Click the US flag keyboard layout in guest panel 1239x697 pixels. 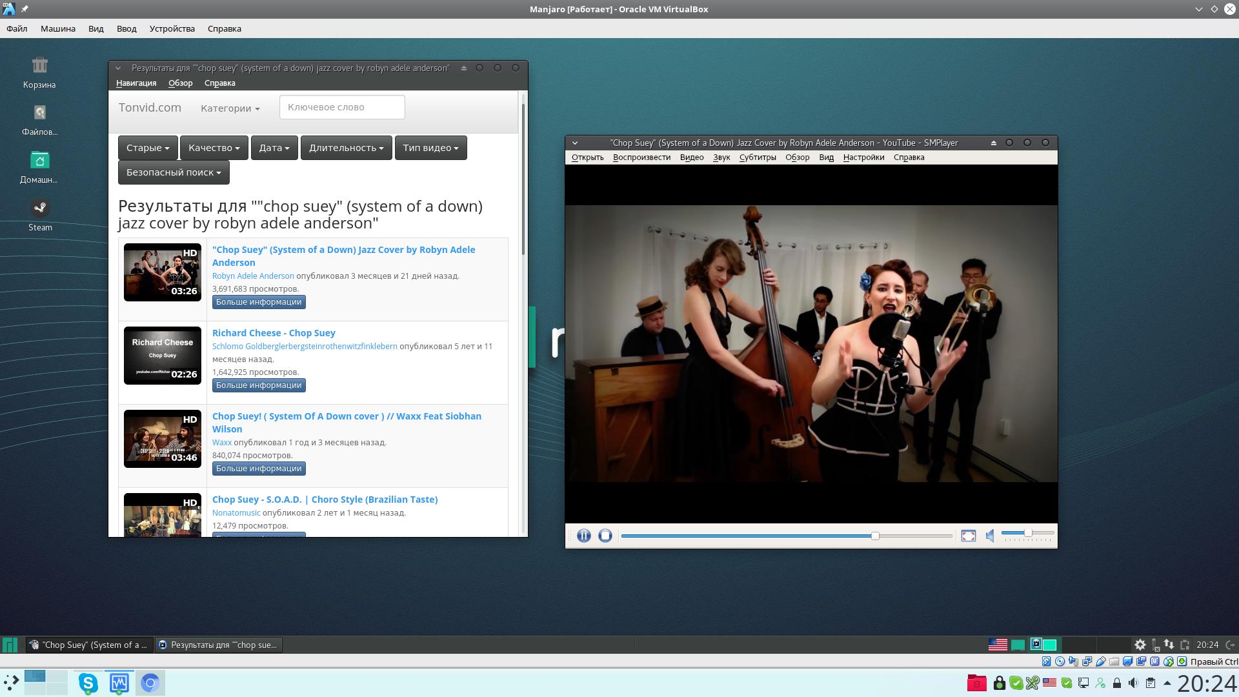(998, 645)
